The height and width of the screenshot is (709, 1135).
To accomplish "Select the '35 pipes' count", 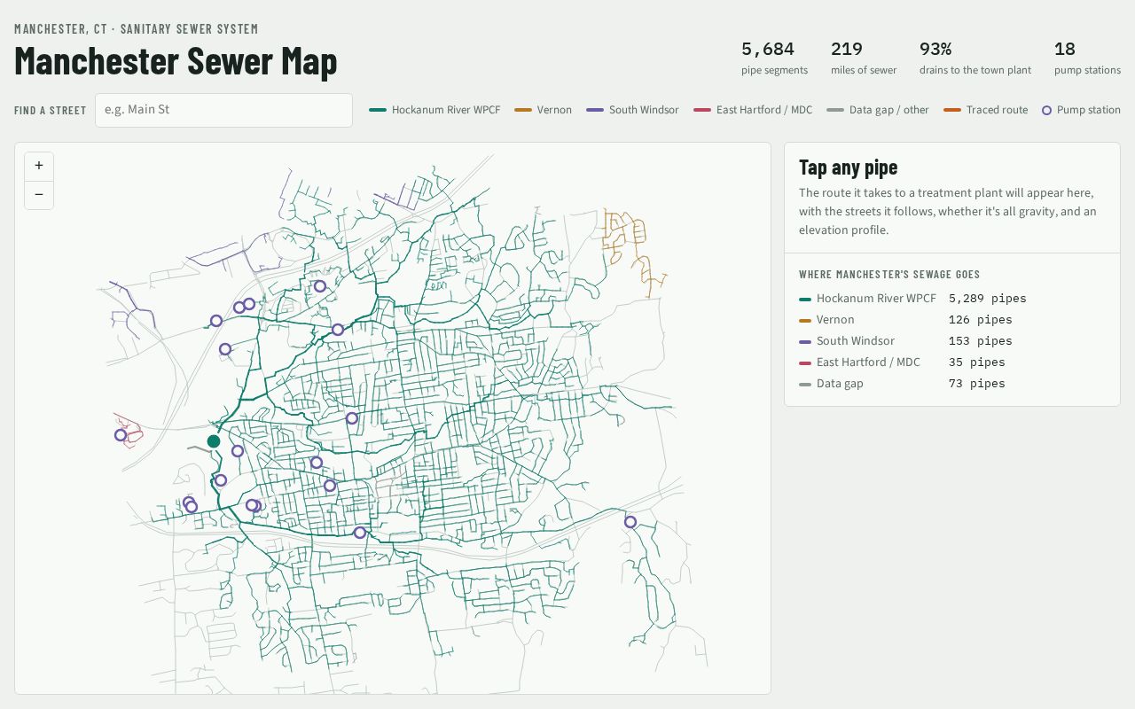I will coord(977,362).
